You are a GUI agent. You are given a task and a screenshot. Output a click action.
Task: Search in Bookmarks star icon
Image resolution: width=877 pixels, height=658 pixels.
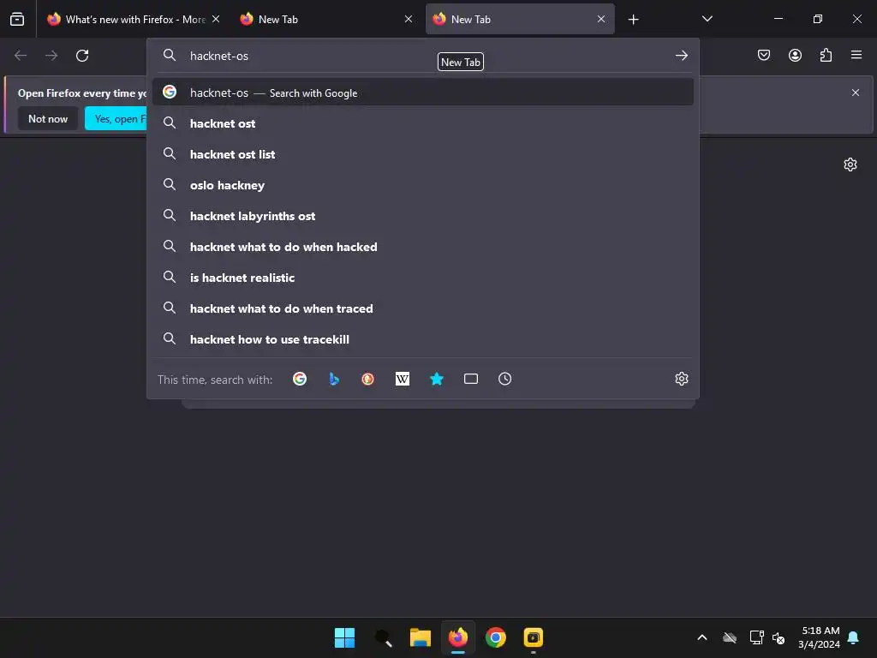pyautogui.click(x=437, y=379)
